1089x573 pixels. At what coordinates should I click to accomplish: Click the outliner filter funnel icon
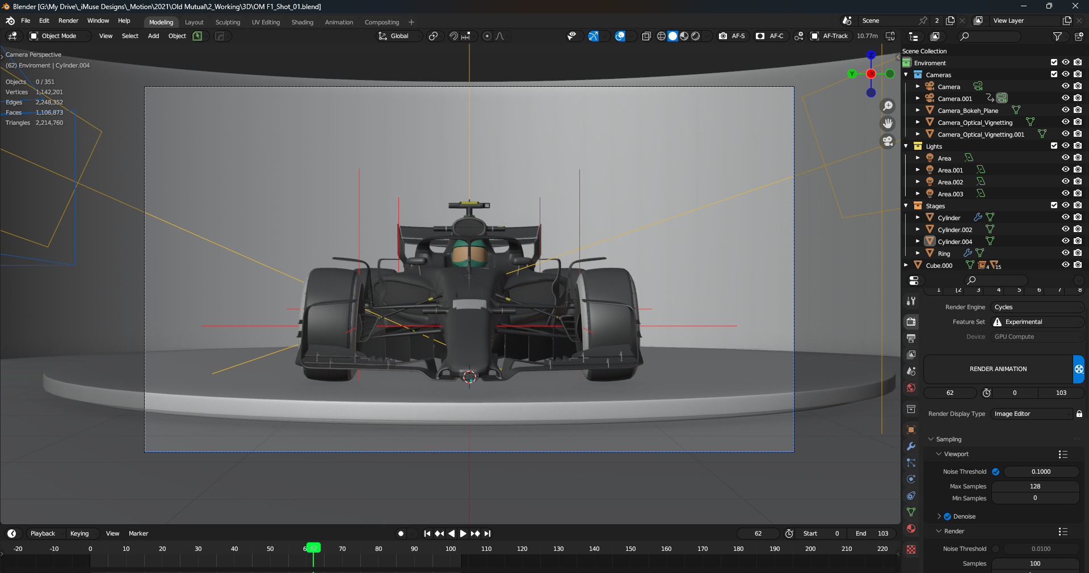(1057, 36)
